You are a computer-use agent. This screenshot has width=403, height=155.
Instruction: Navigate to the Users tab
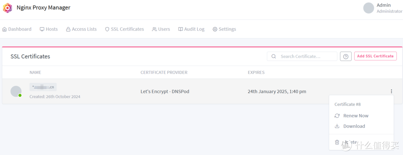(x=161, y=29)
